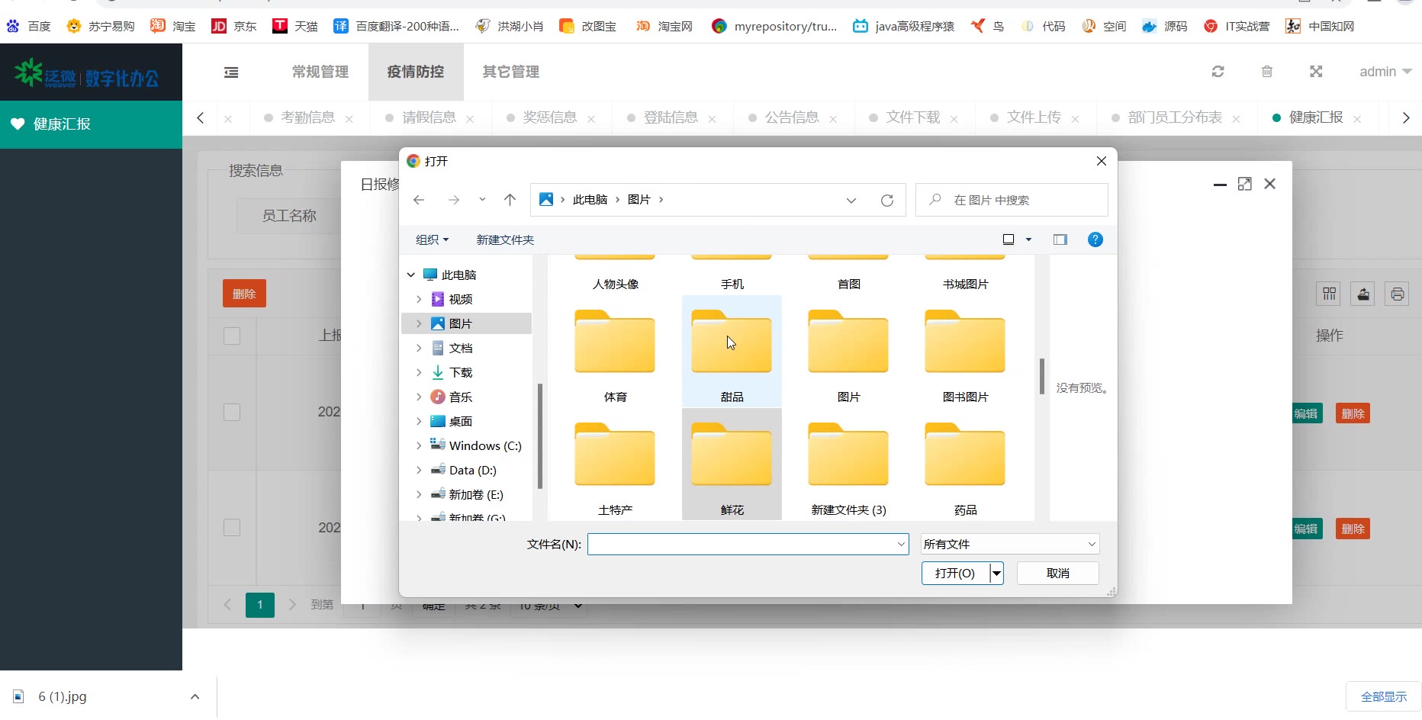Image resolution: width=1422 pixels, height=720 pixels.
Task: Open the 百度 bookmark
Action: coord(29,26)
